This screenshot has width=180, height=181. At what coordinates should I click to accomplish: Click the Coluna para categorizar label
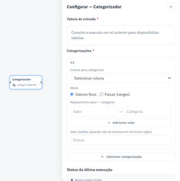click(x=87, y=70)
